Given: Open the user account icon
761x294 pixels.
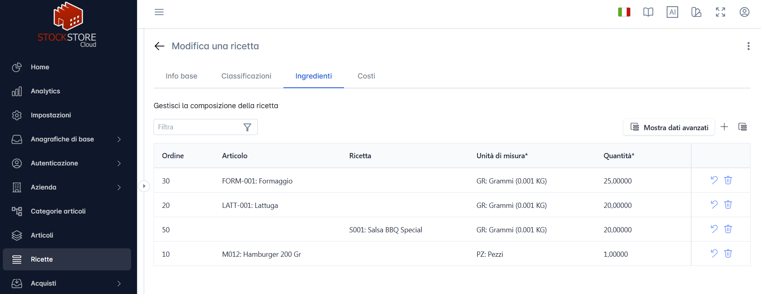Looking at the screenshot, I should 745,12.
